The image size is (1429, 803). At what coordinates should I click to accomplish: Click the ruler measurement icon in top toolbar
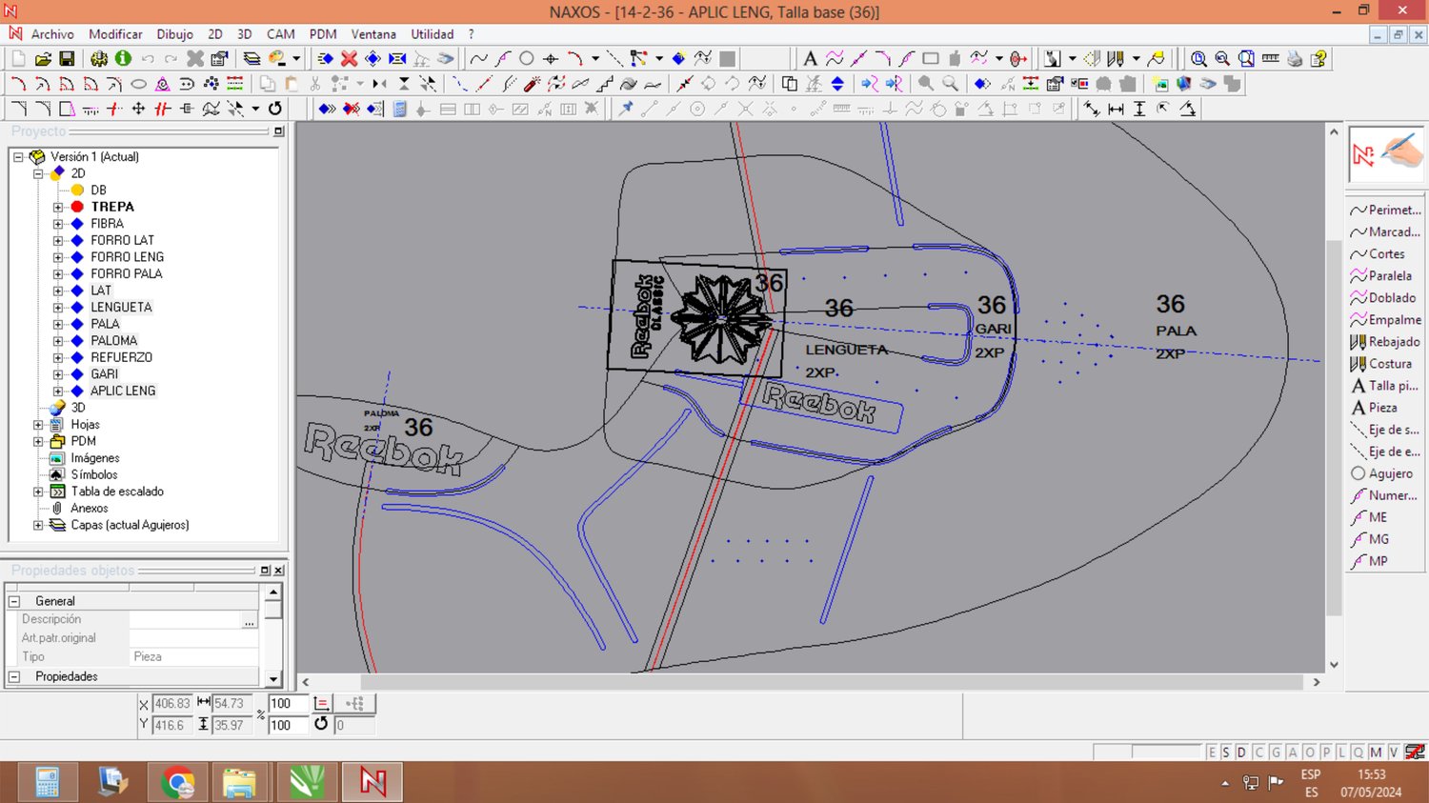click(x=1270, y=59)
